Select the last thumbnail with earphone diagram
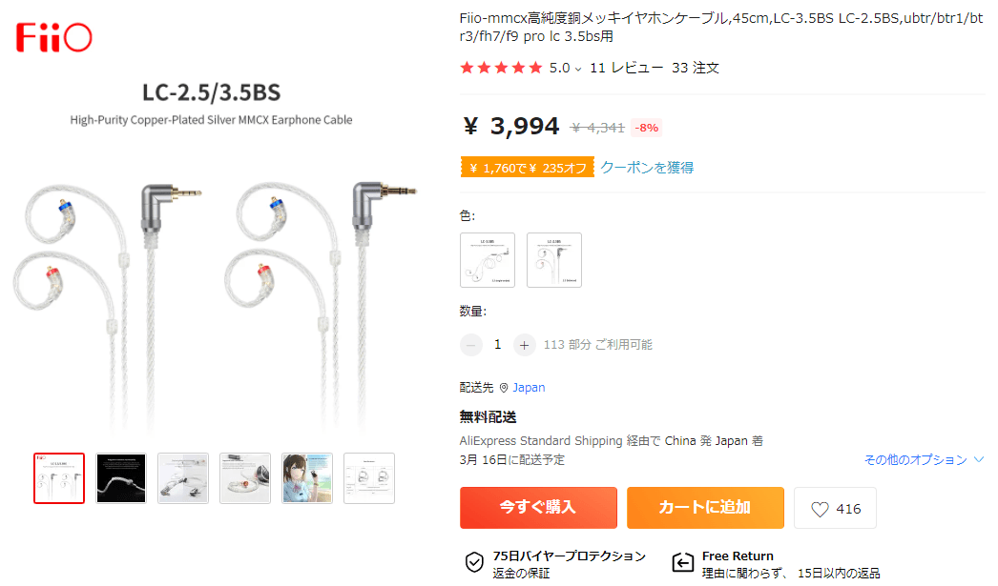Viewport: 998px width, 586px height. click(x=369, y=478)
